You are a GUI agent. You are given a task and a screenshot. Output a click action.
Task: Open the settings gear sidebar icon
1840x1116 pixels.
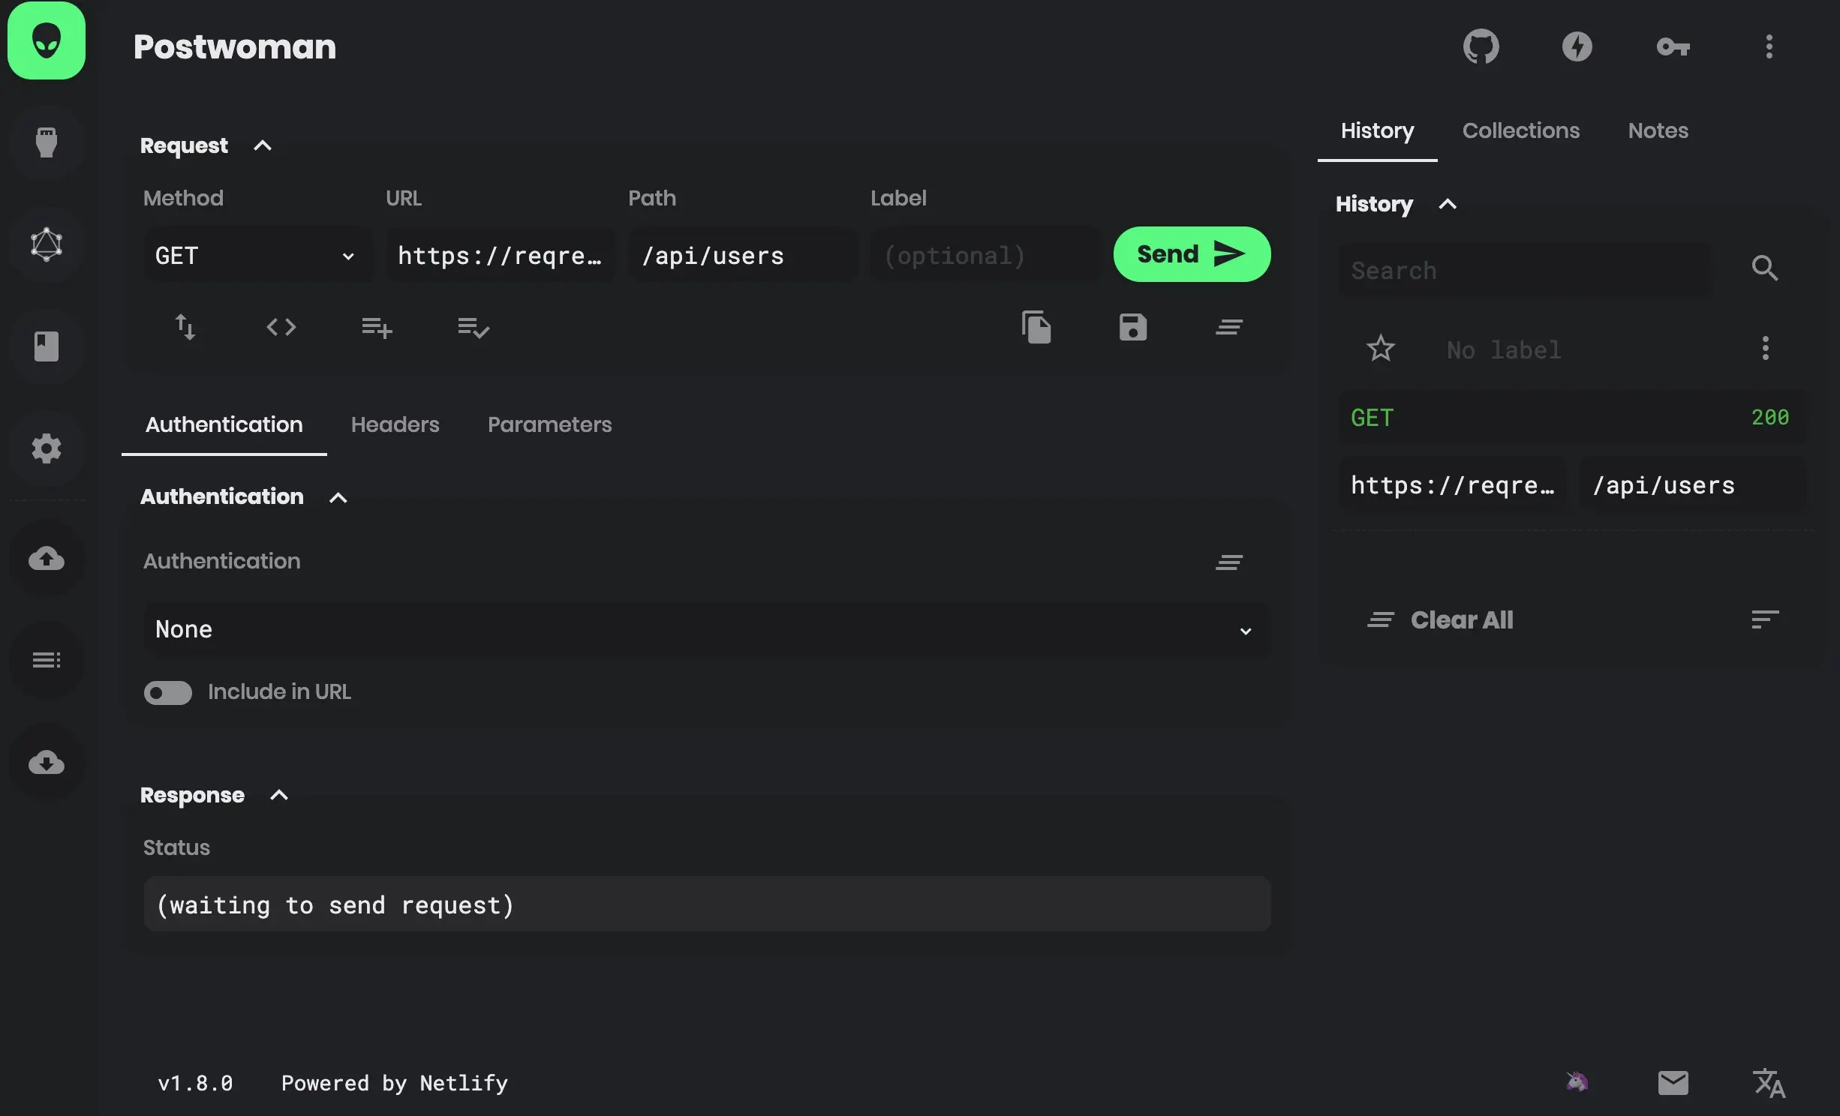(47, 448)
